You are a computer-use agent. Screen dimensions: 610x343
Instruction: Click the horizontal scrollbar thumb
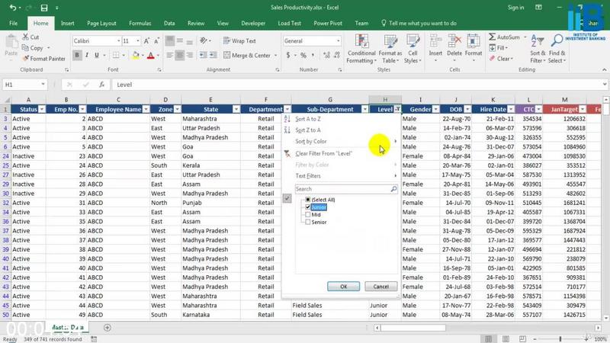click(413, 328)
